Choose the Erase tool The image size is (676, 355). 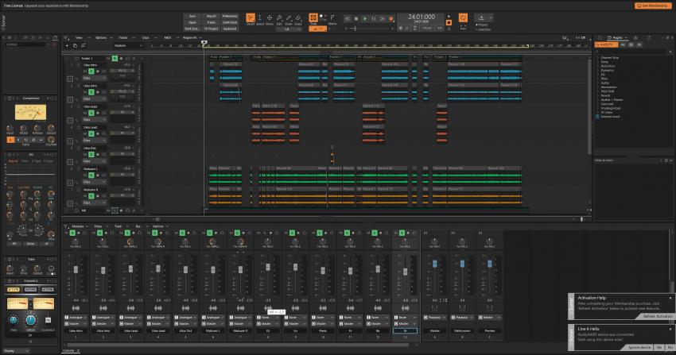297,18
